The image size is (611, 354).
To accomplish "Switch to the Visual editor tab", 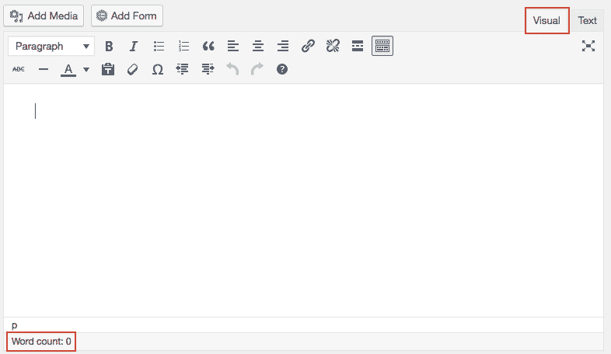I will (x=546, y=21).
